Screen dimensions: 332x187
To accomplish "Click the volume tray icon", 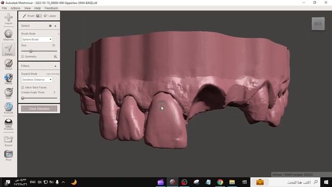I will click(39, 182).
